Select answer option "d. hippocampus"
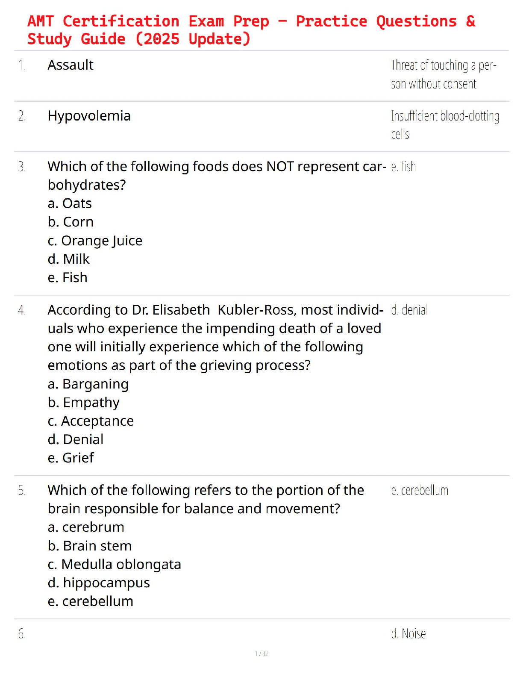The width and height of the screenshot is (523, 677). (99, 583)
